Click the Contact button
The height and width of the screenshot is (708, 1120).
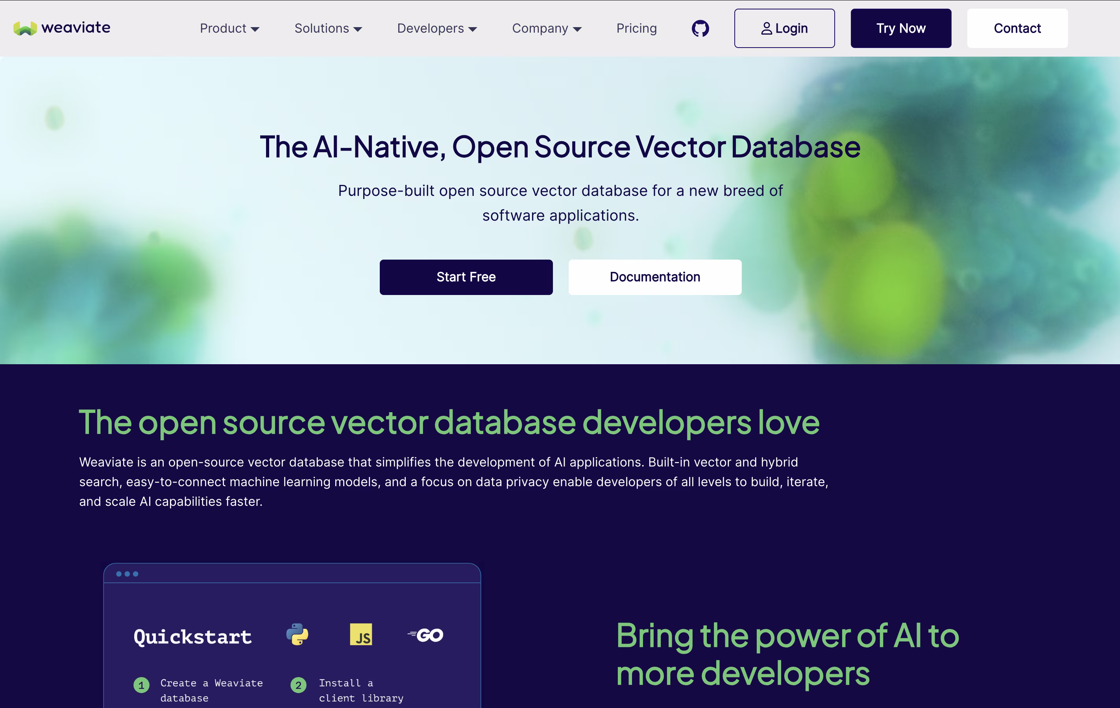click(1017, 28)
